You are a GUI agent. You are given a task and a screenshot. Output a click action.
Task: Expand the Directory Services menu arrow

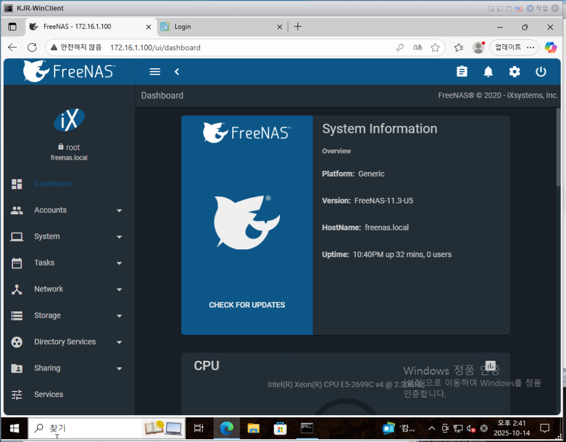(119, 342)
